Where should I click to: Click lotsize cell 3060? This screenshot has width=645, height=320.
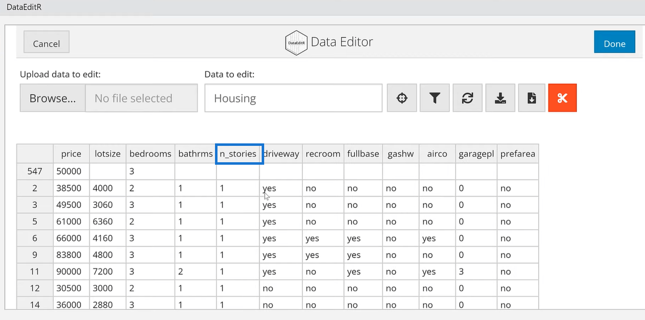[x=107, y=204]
